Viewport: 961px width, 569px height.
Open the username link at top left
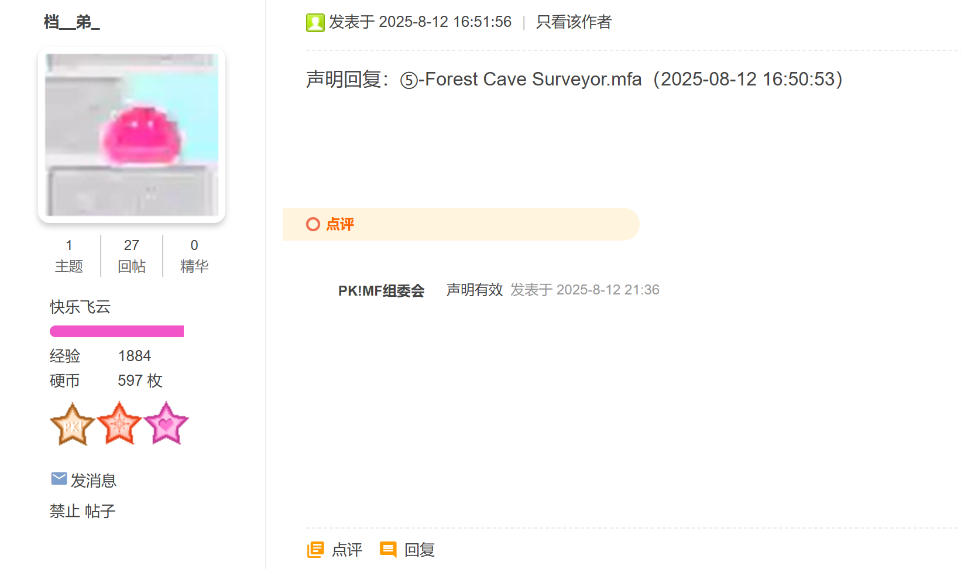coord(72,22)
